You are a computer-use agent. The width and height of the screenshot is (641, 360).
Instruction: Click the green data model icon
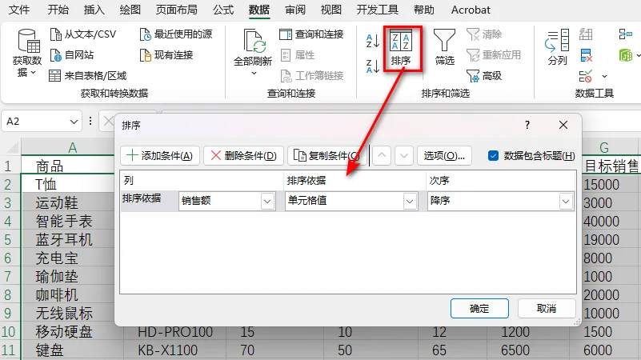[626, 54]
